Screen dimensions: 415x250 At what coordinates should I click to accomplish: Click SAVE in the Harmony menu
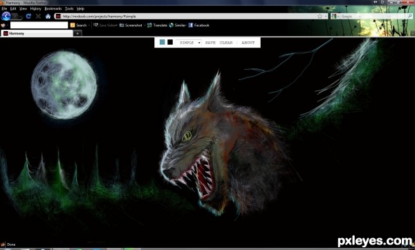pyautogui.click(x=210, y=43)
